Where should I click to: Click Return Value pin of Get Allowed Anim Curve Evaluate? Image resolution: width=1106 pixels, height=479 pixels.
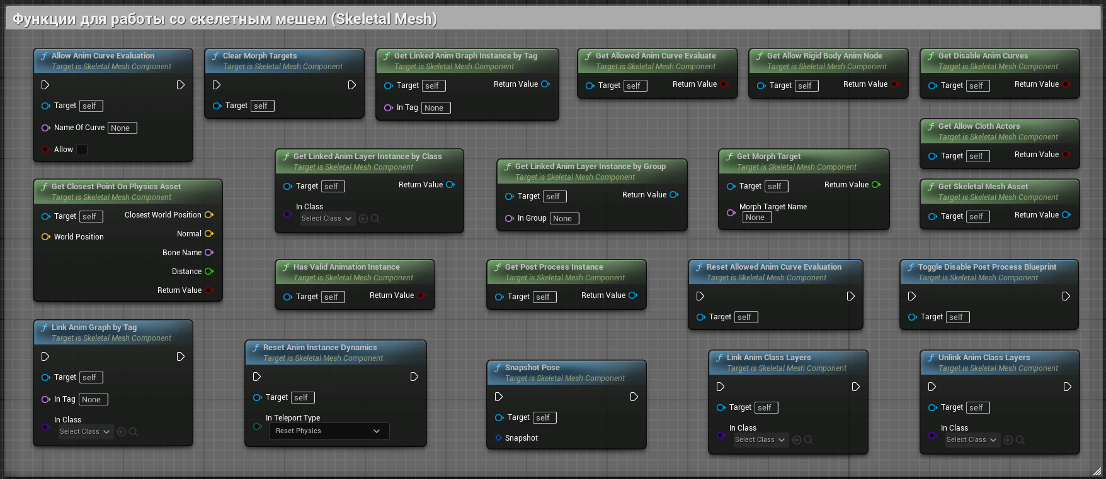724,84
